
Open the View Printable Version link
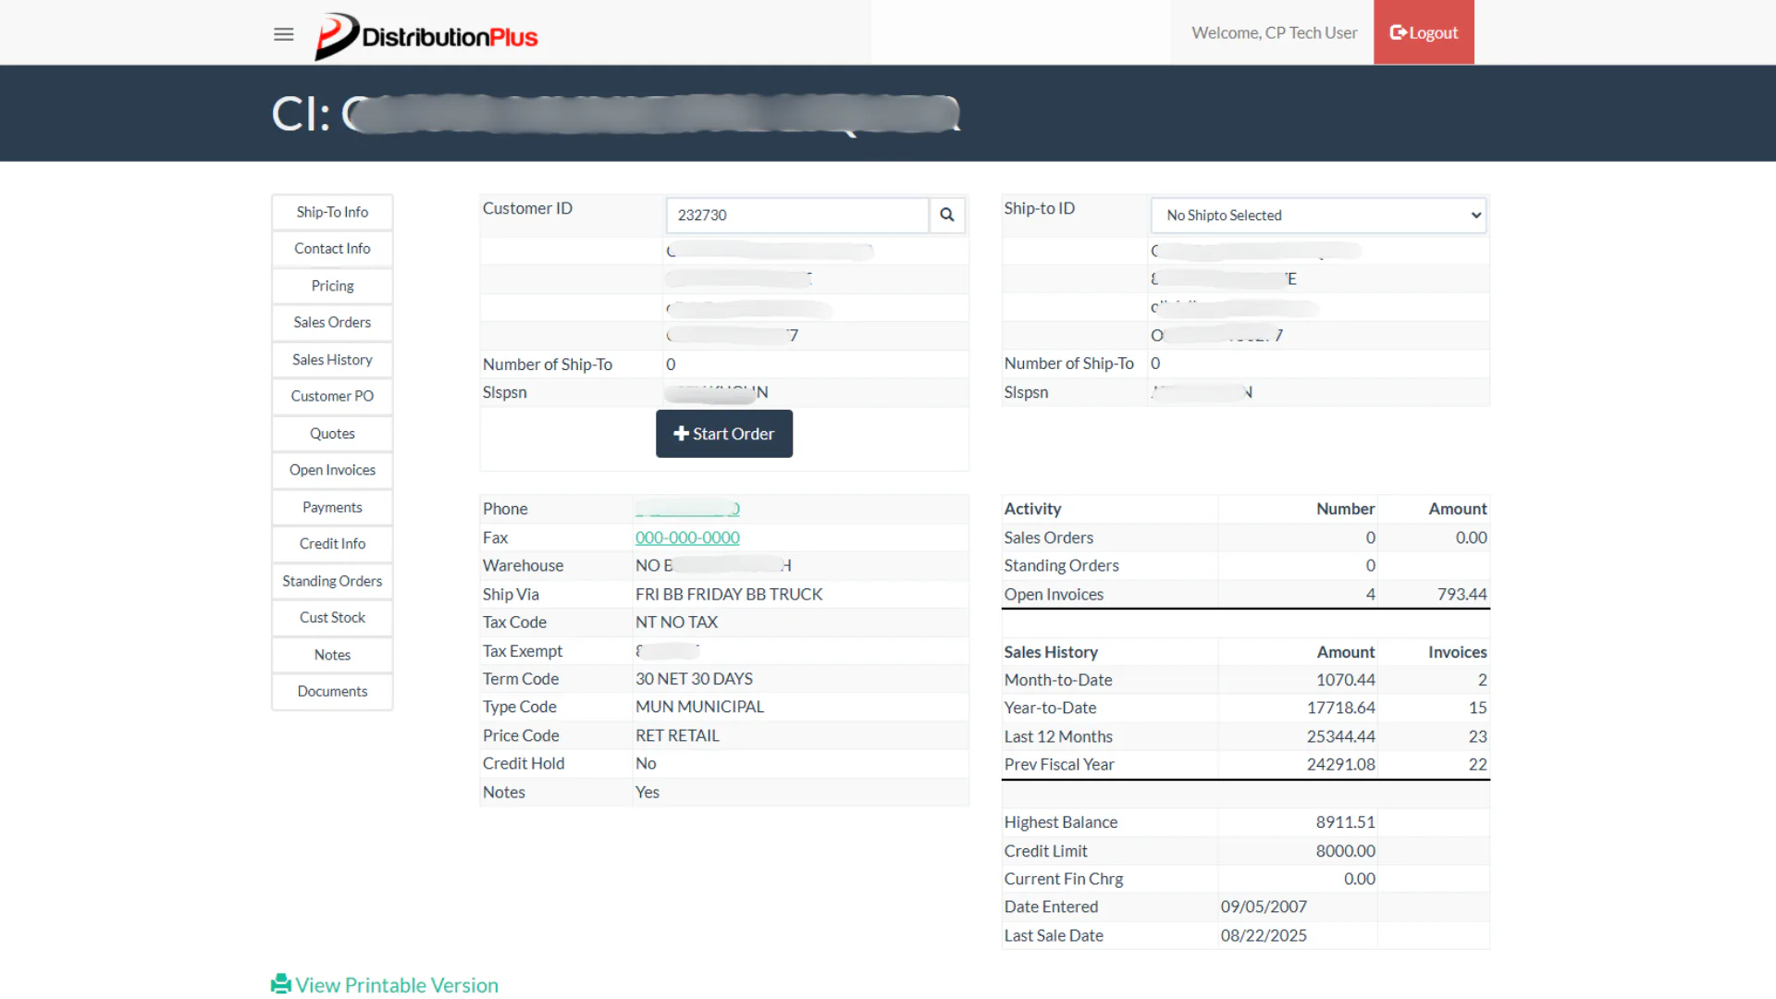pyautogui.click(x=397, y=985)
